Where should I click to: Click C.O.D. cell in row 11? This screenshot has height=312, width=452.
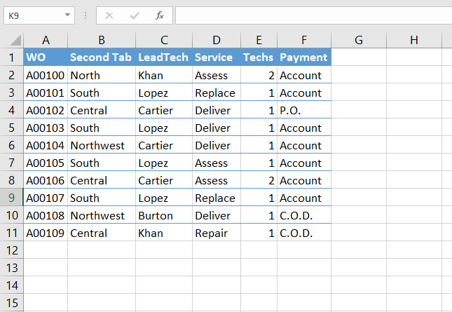click(304, 233)
